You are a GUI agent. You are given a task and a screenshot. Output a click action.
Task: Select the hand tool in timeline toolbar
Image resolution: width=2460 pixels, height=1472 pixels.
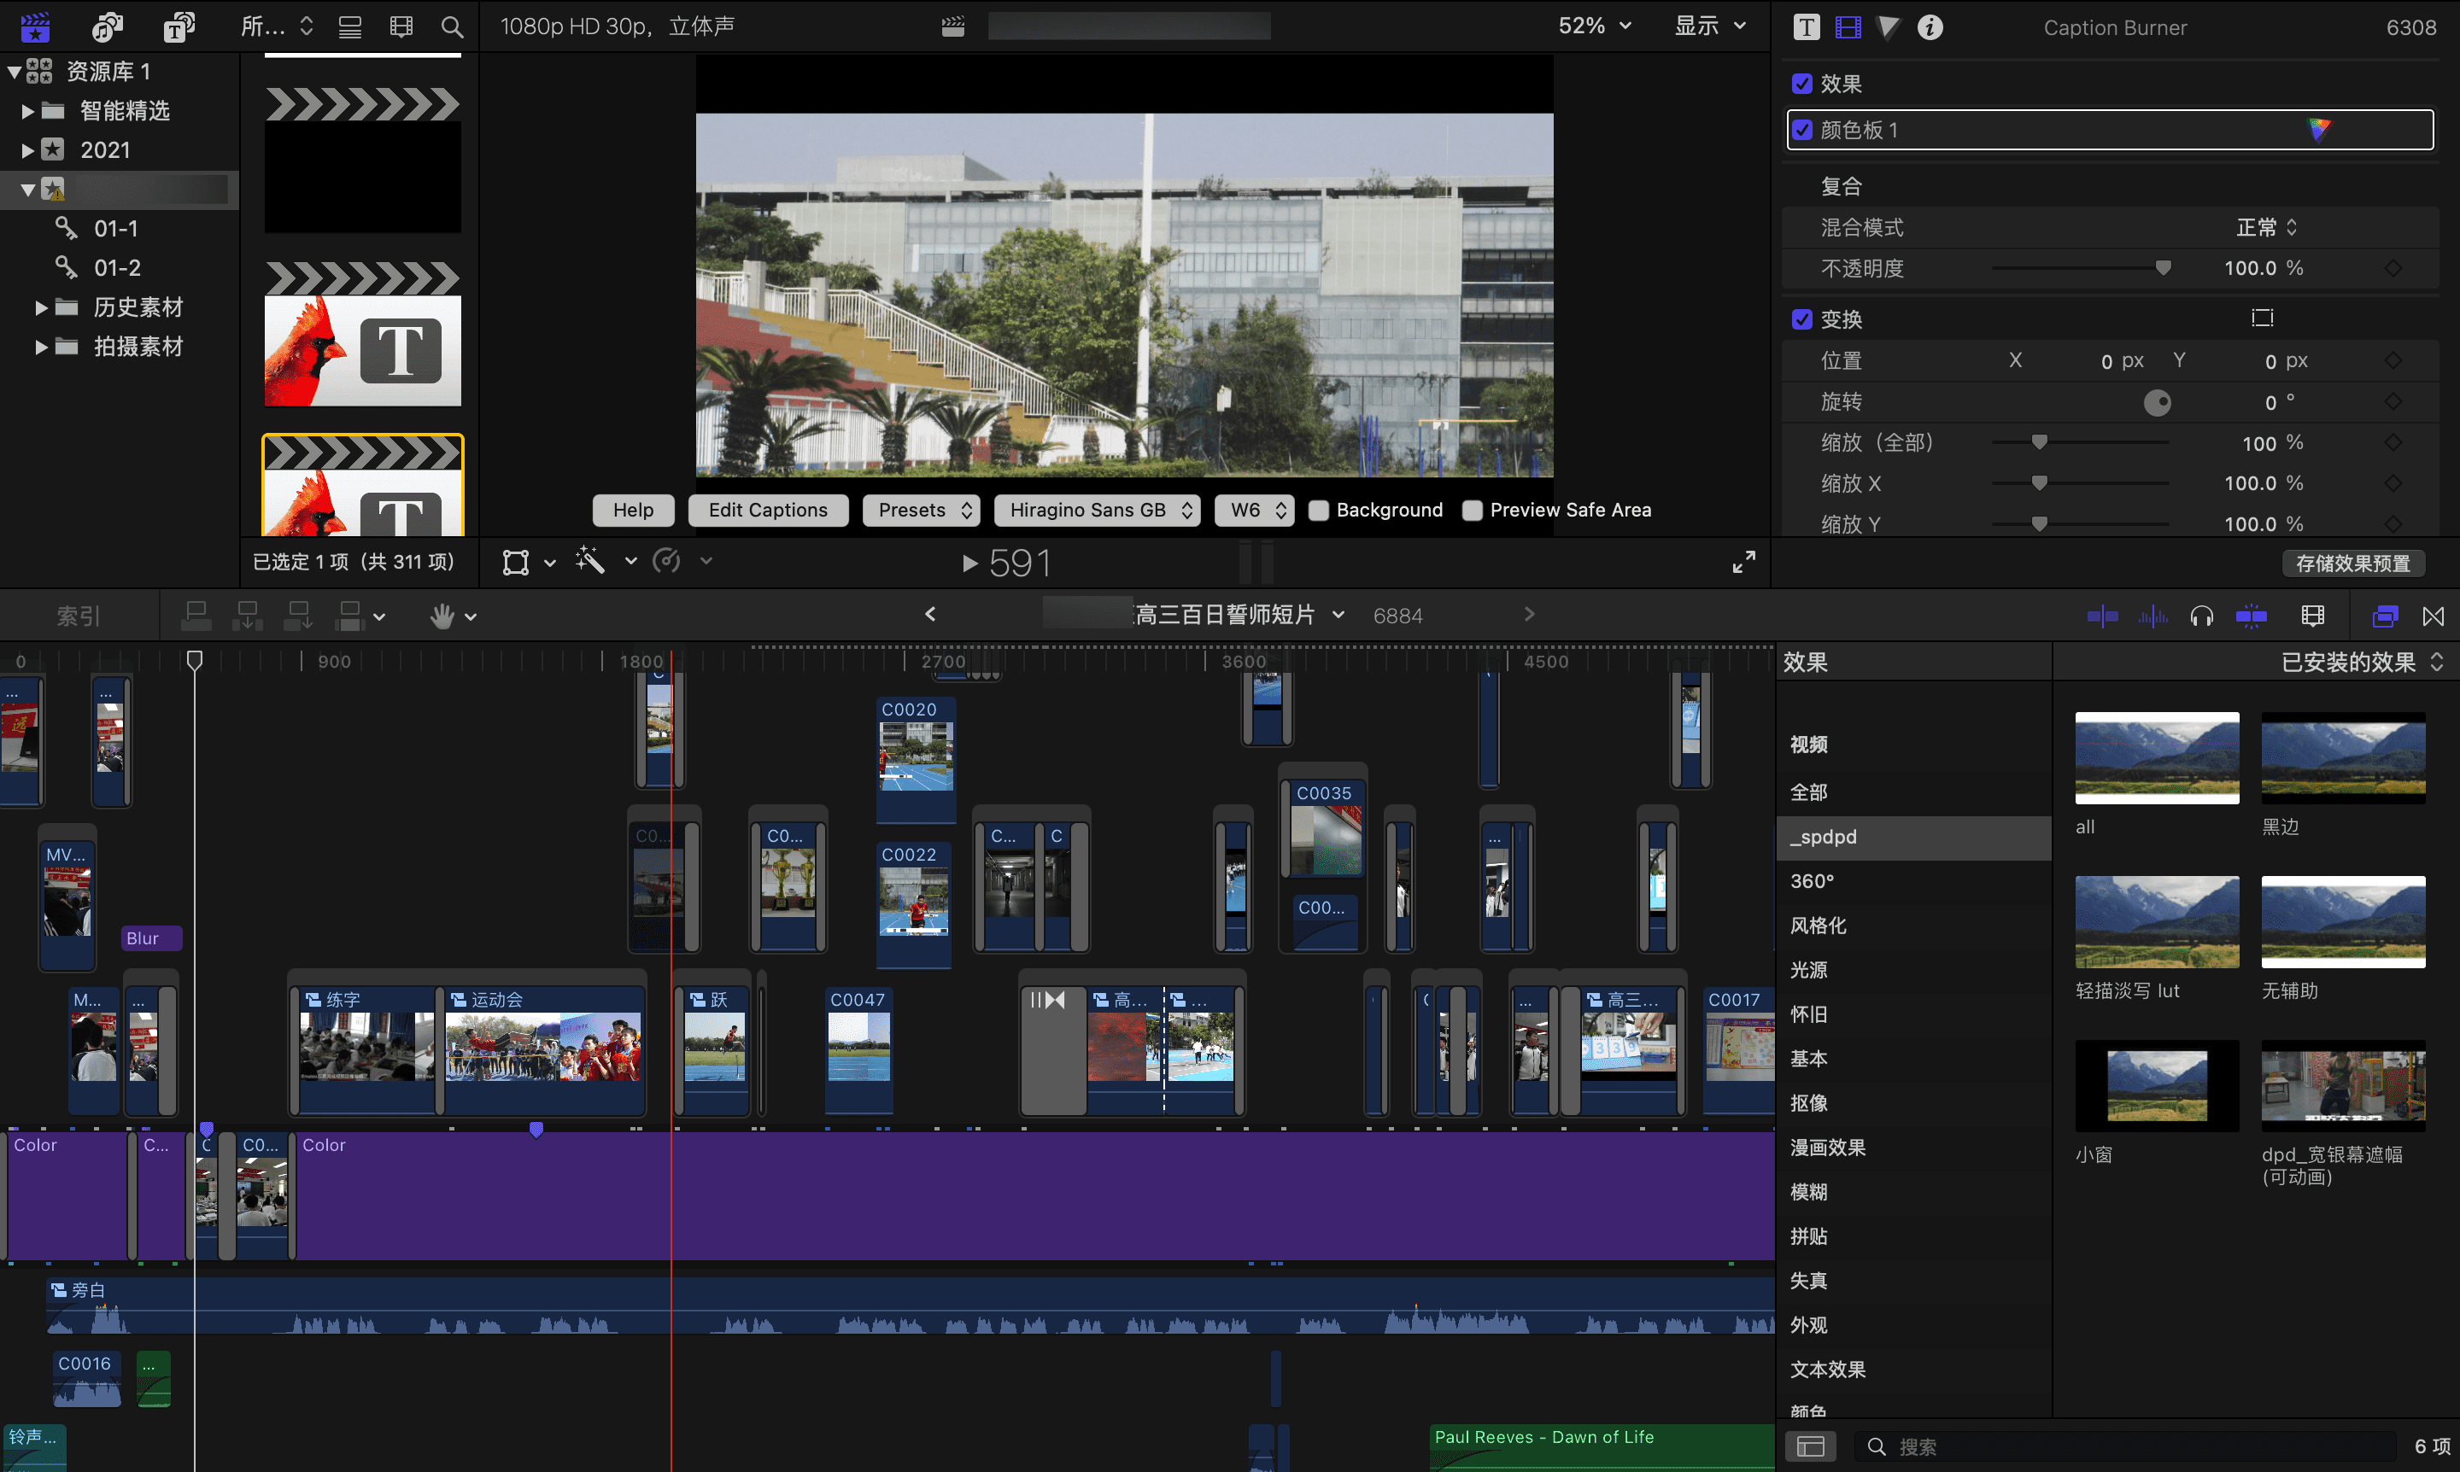pos(442,616)
